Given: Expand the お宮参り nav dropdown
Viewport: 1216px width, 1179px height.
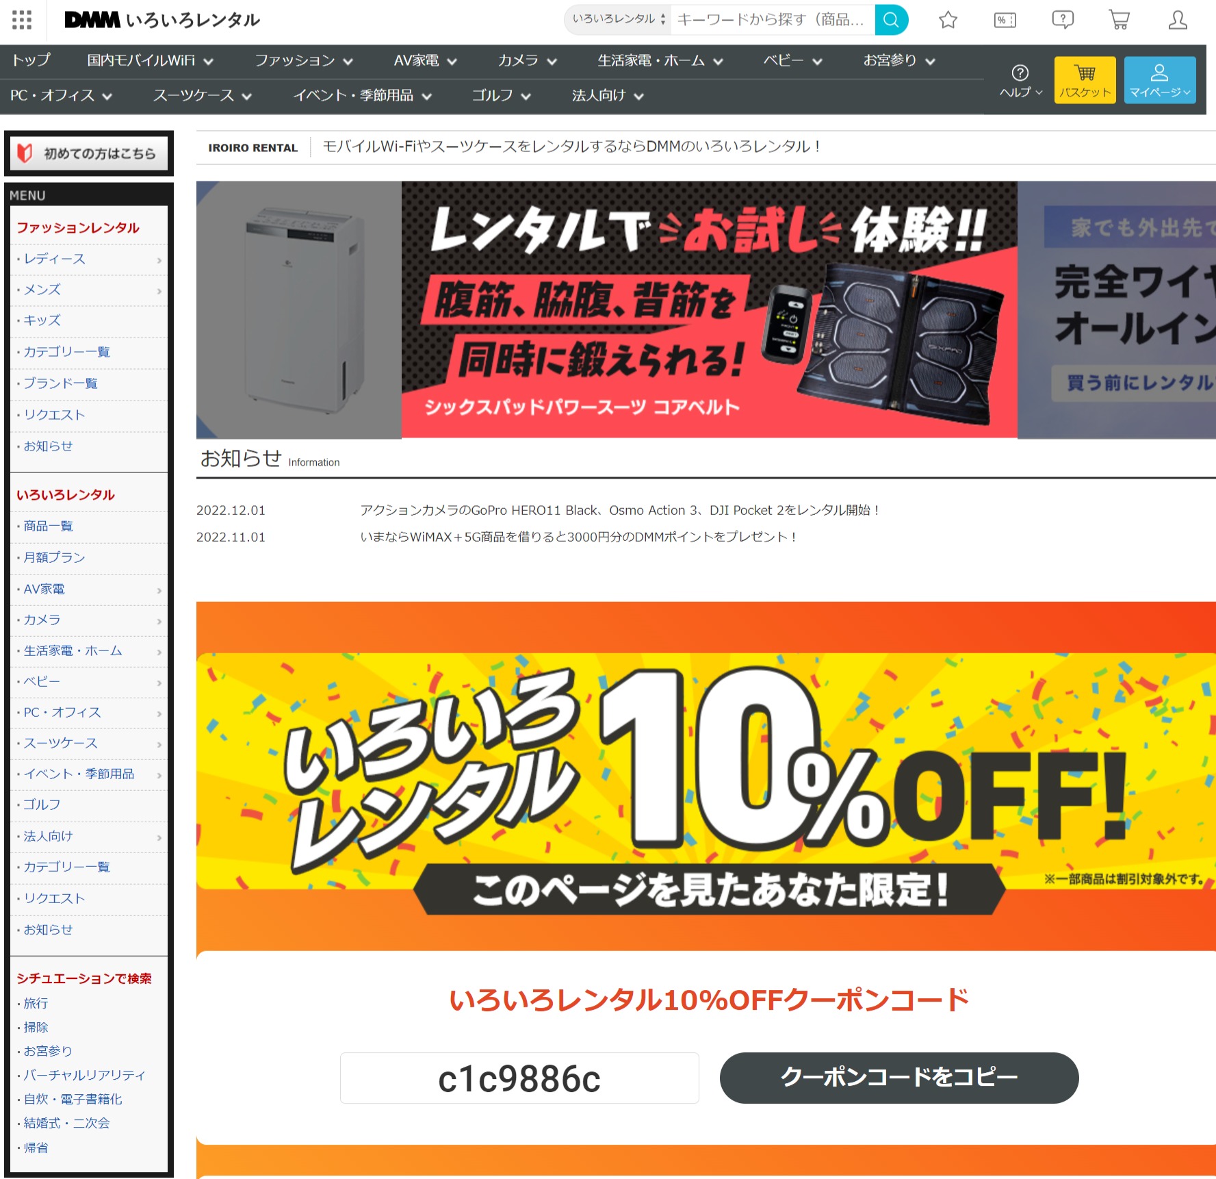Looking at the screenshot, I should [x=898, y=61].
